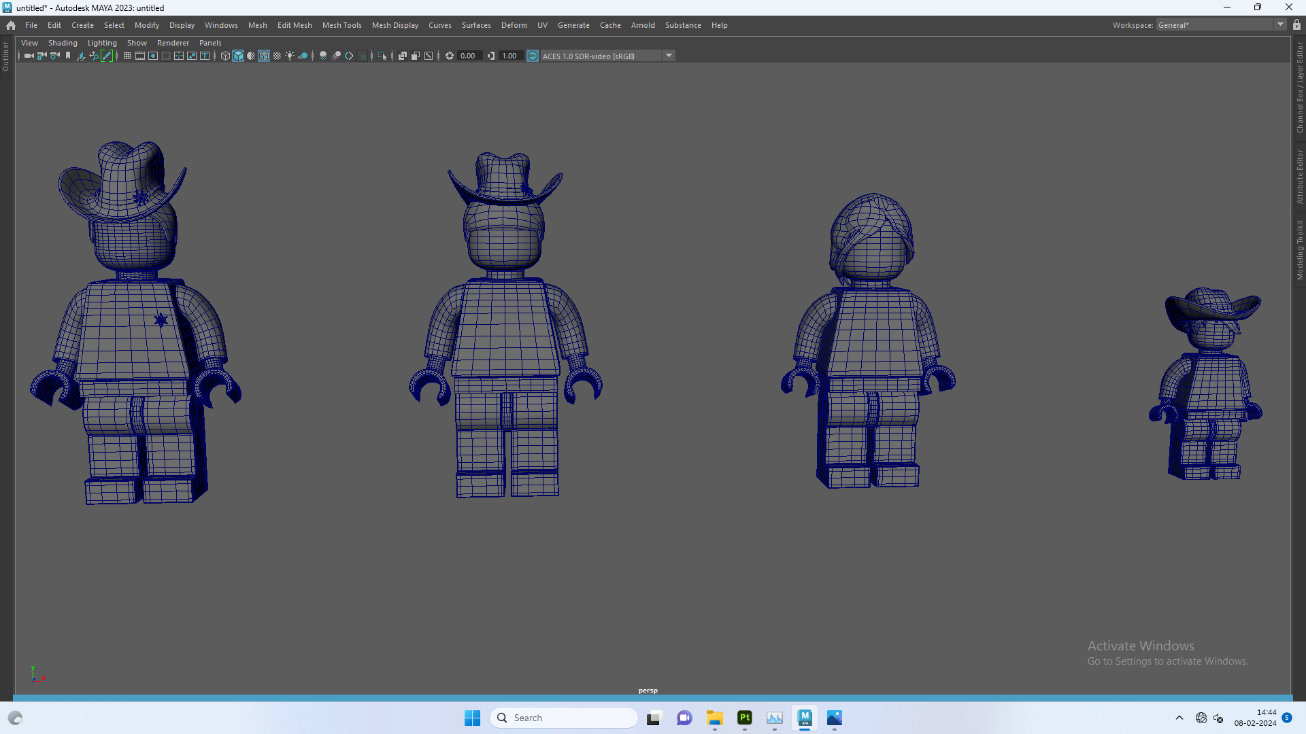Expand Channel Box / Layer Editor tab

click(1299, 87)
